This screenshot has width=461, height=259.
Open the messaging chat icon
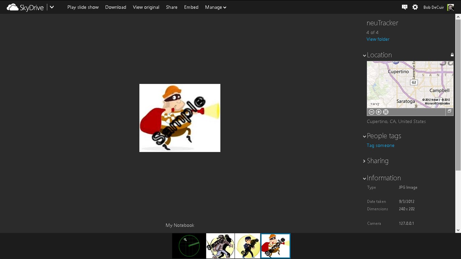point(404,7)
